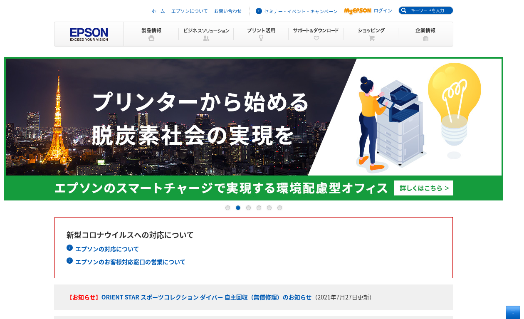
Task: Open エプソンの対応について link text
Action: click(107, 249)
